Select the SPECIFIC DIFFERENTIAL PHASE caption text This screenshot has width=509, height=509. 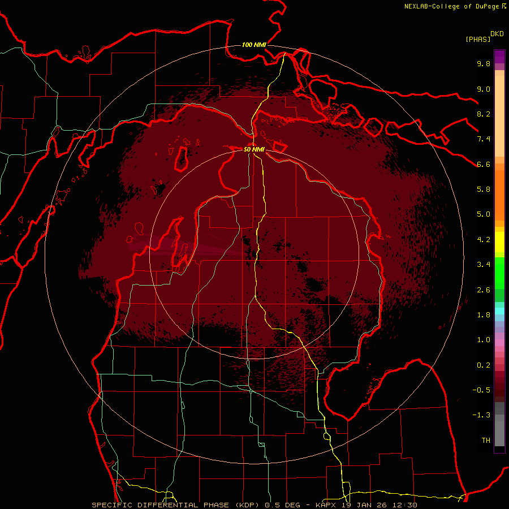(x=161, y=505)
